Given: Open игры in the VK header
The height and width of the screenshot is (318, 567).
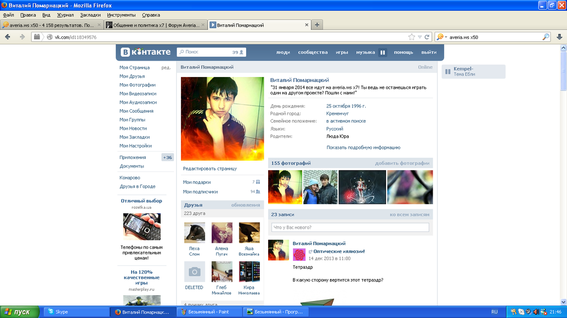Looking at the screenshot, I should [342, 52].
